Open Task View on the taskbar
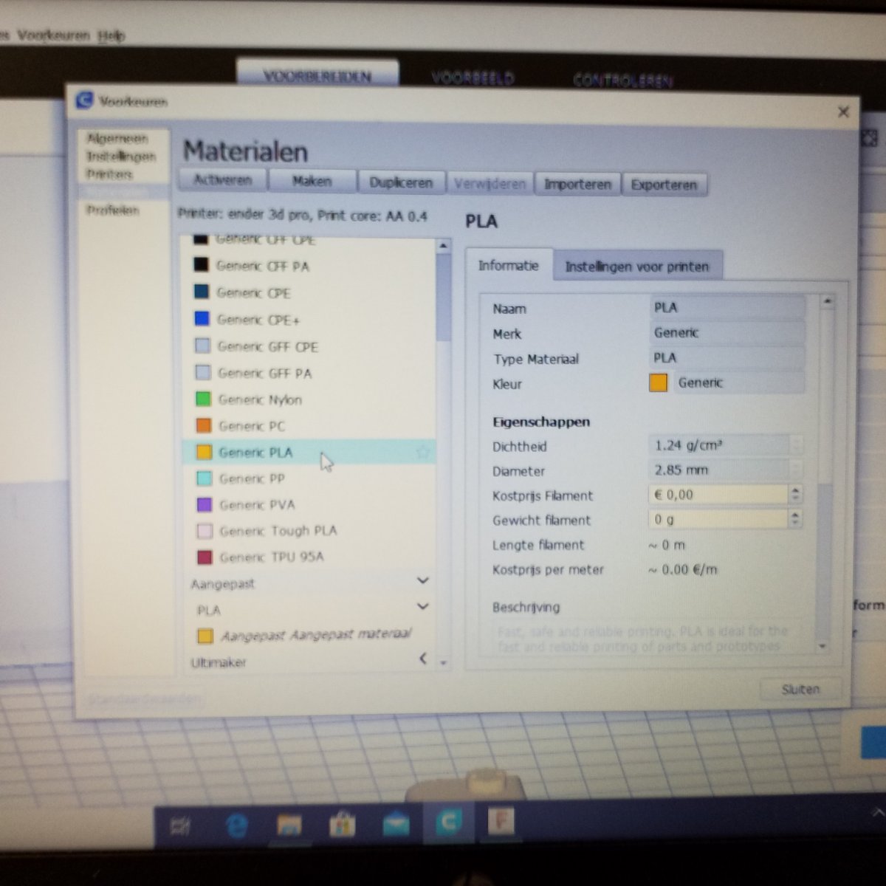The width and height of the screenshot is (886, 886). [x=181, y=826]
